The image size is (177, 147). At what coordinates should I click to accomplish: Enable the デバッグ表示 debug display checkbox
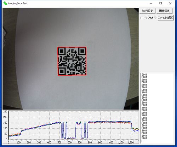[x=141, y=18]
